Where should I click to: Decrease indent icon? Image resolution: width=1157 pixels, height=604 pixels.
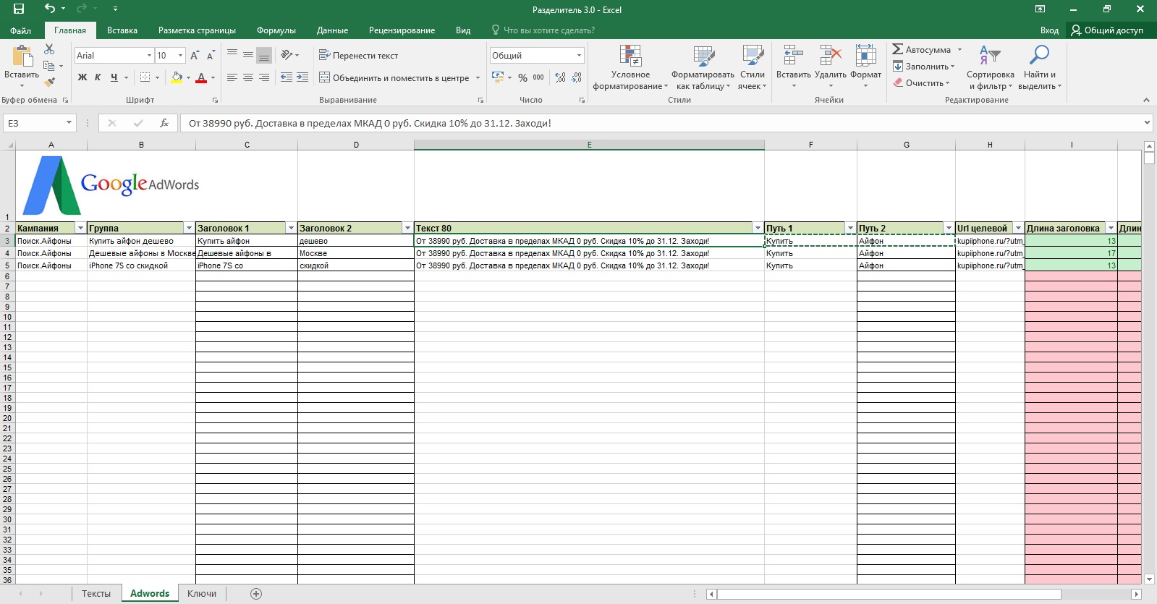coord(287,77)
